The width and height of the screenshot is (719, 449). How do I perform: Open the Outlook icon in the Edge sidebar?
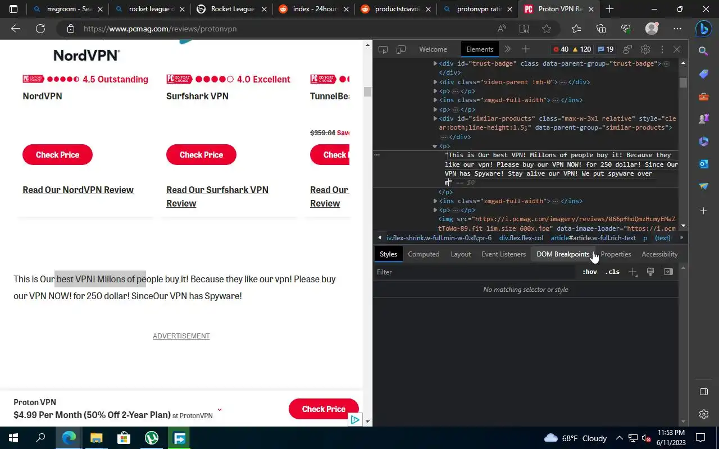[704, 164]
